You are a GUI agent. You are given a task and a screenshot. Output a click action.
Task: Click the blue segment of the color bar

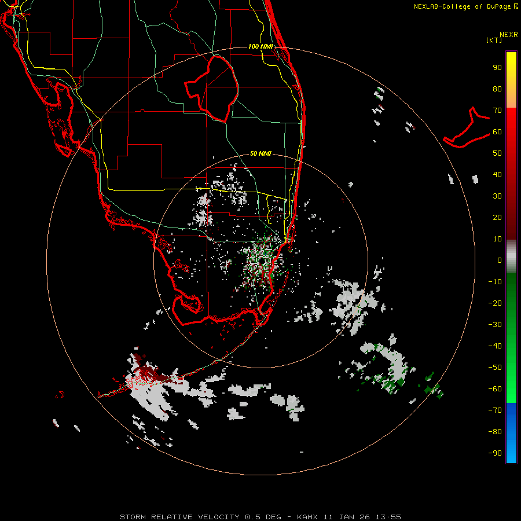(511, 433)
